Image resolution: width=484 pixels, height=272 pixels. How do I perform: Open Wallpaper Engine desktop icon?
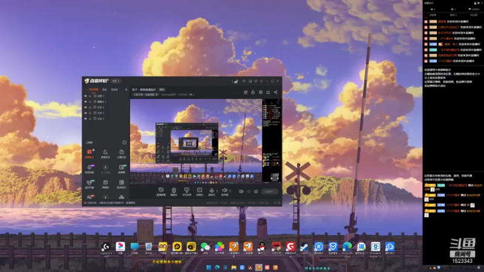pyautogui.click(x=375, y=248)
